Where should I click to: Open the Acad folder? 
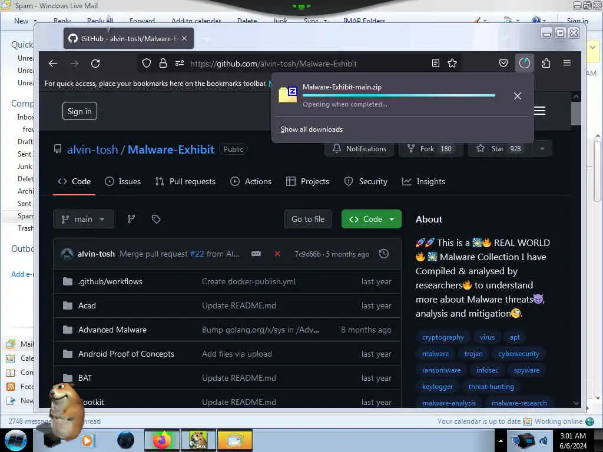click(87, 306)
